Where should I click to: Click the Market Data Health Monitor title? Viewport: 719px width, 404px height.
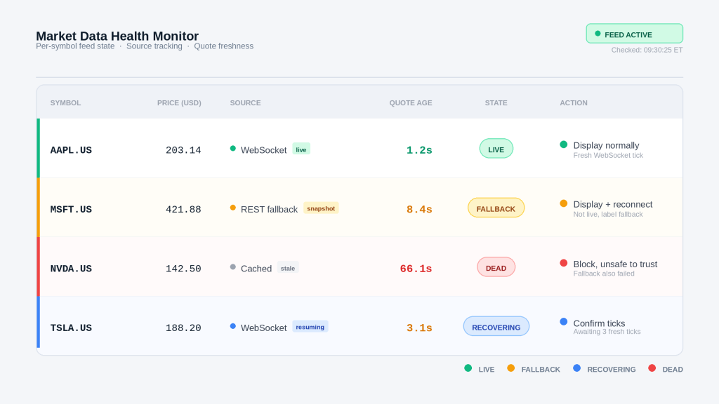coord(117,36)
